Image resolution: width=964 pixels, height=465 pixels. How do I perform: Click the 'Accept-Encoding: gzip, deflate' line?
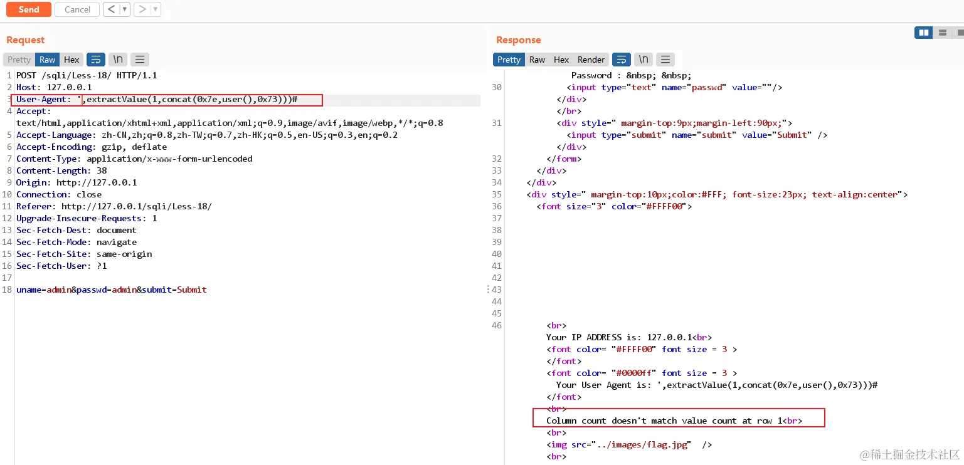pos(92,147)
